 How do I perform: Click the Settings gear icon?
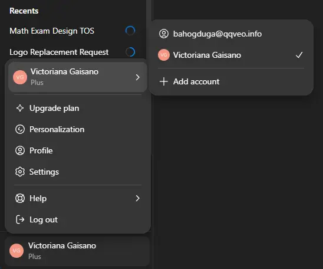click(20, 172)
